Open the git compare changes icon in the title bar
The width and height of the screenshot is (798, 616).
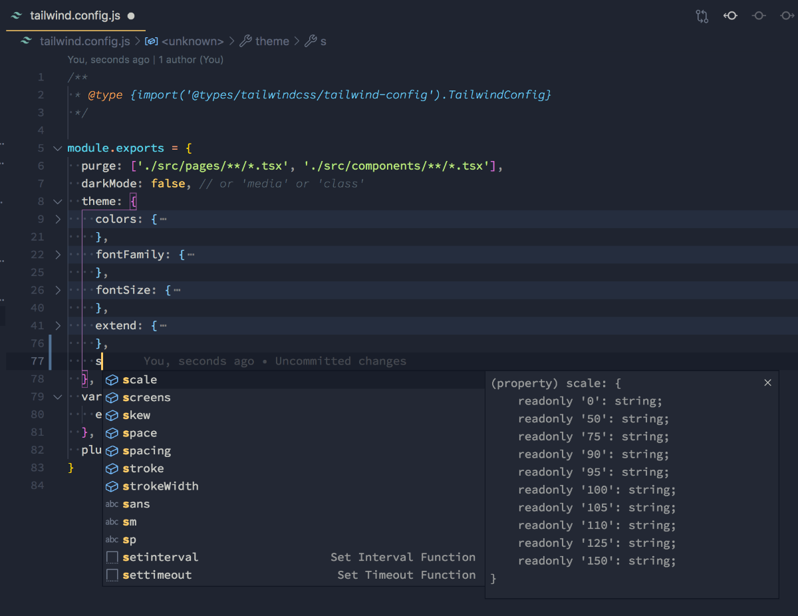(x=702, y=15)
